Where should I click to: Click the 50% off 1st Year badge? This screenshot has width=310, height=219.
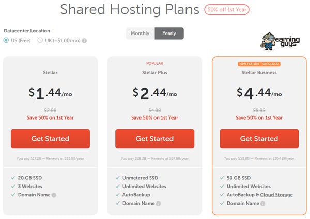(x=227, y=10)
